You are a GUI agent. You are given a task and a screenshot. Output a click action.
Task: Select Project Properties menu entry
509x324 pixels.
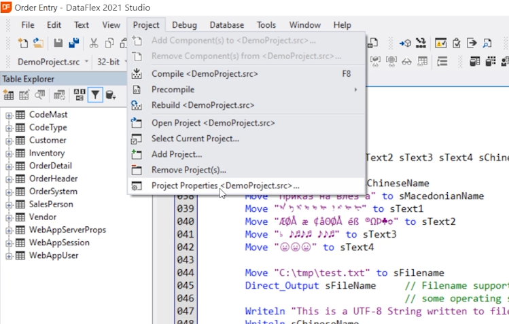pos(224,185)
